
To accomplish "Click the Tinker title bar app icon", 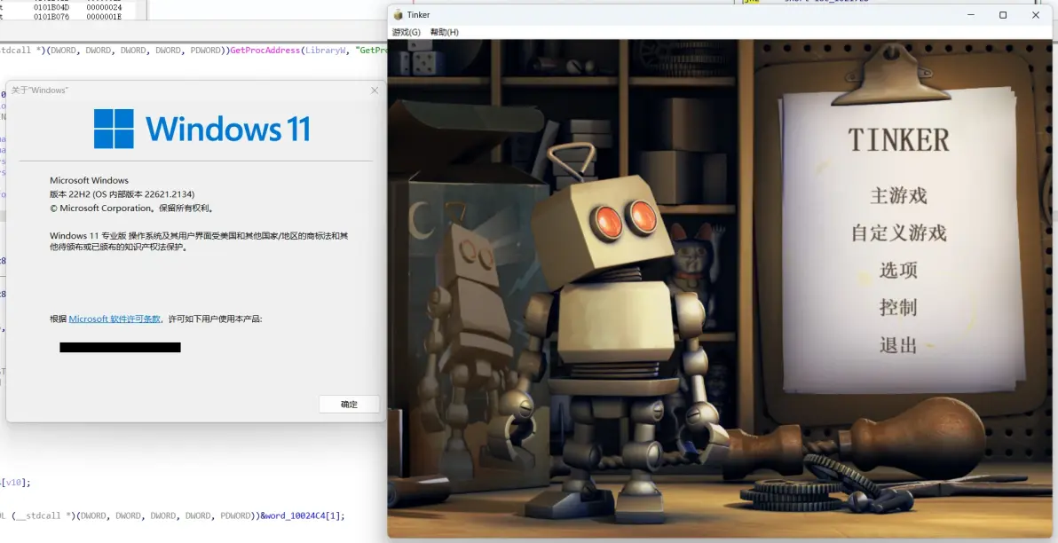I will 399,15.
